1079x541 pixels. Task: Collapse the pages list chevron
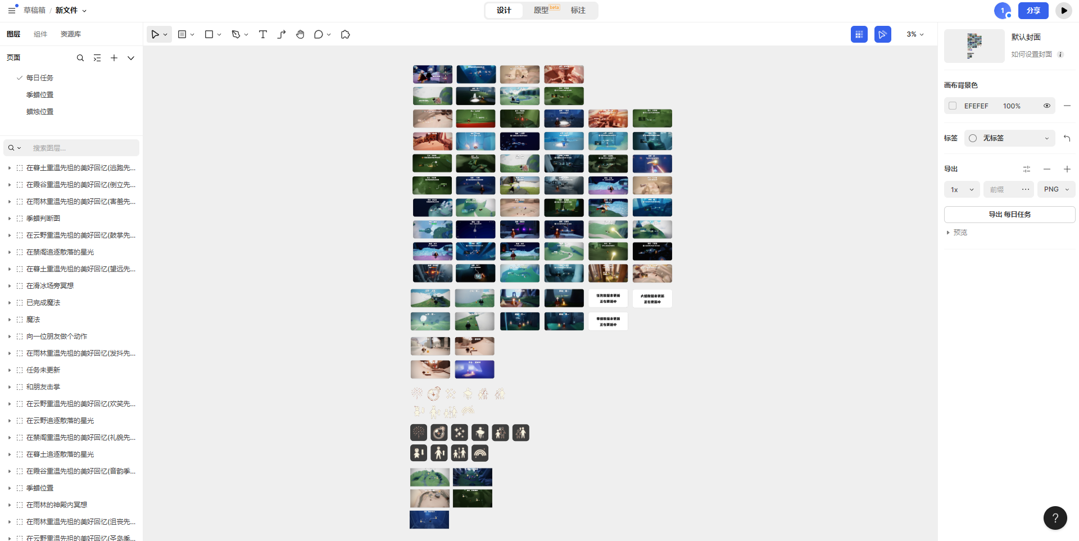tap(131, 58)
